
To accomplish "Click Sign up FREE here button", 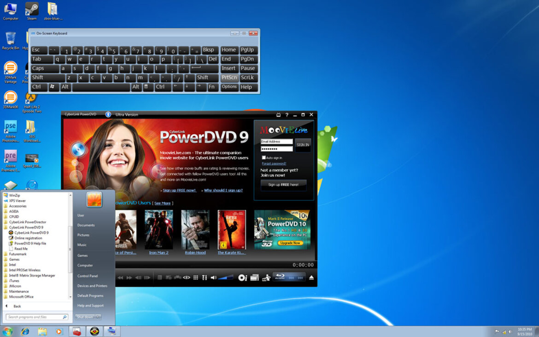I will click(x=283, y=185).
